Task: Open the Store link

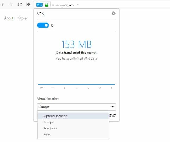Action: click(x=22, y=18)
